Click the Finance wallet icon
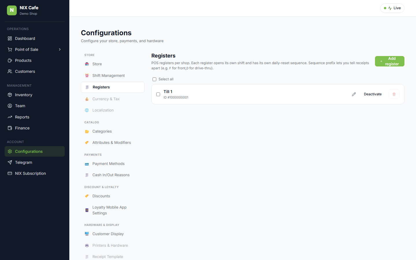This screenshot has width=416, height=260. (10, 128)
